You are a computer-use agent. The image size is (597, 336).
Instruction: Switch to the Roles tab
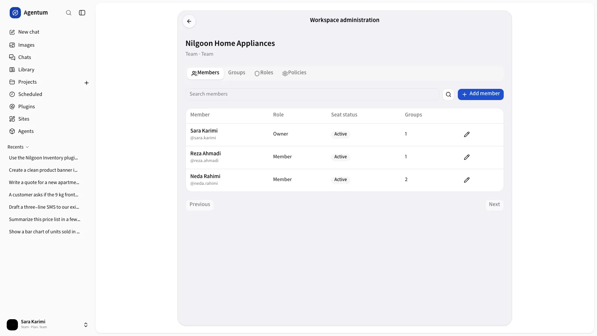[x=264, y=73]
